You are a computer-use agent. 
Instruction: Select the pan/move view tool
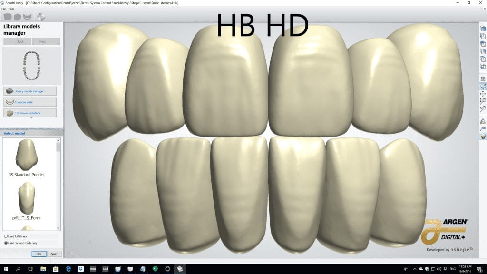click(x=483, y=94)
